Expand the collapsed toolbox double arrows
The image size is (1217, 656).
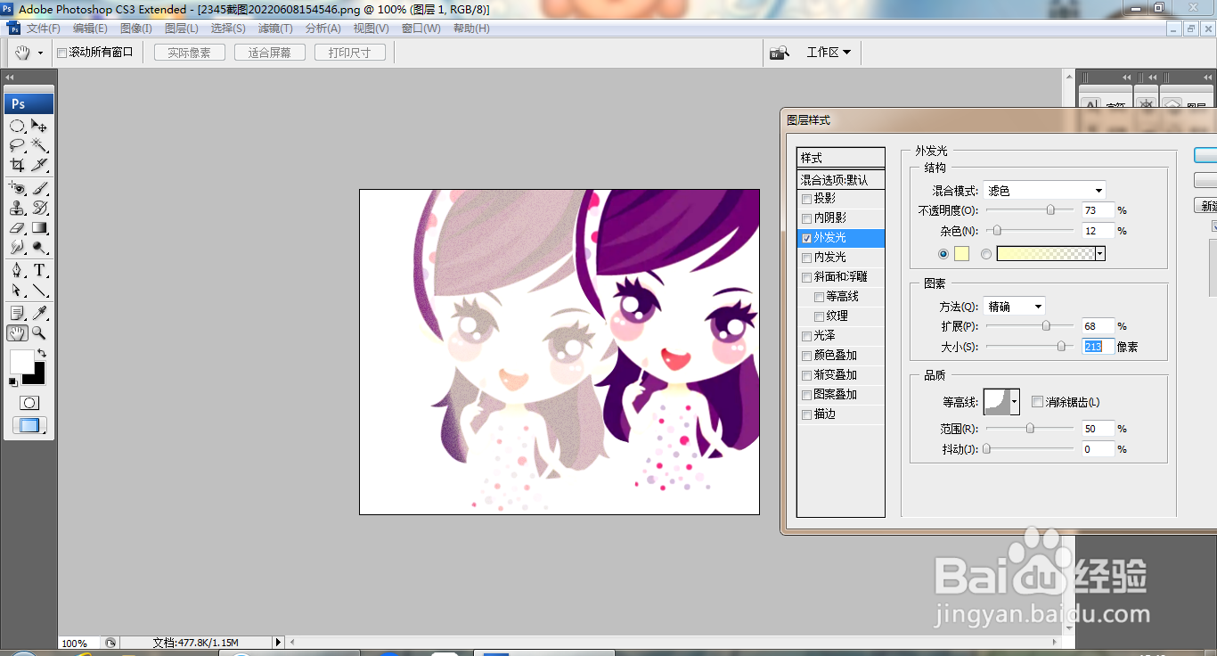tap(10, 78)
